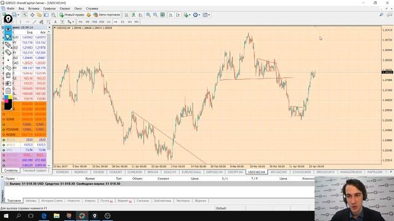The height and width of the screenshot is (221, 394).
Task: Close the Market Watch panel
Action: point(49,27)
